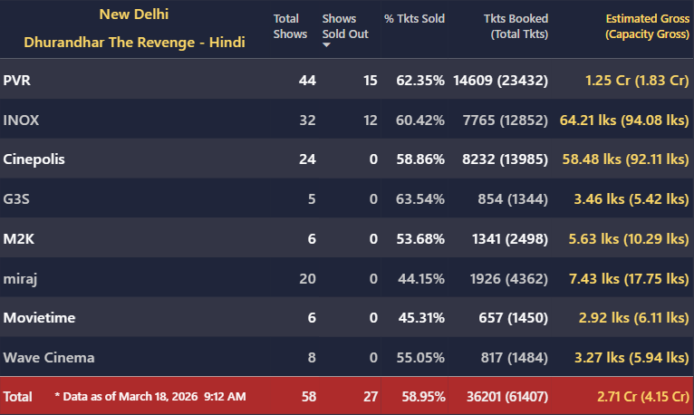
Task: Click the Data as of March 18, 2026 note
Action: pos(150,396)
